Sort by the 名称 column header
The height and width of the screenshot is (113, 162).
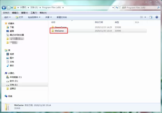[53, 22]
